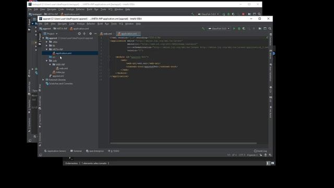Image resolution: width=334 pixels, height=188 pixels.
Task: Click the lock read-only icon in status bar
Action: (261, 155)
